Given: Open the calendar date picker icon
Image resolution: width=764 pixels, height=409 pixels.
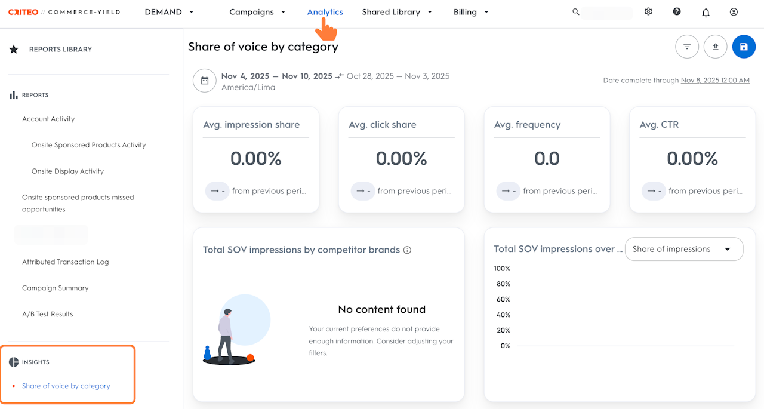Looking at the screenshot, I should [x=205, y=81].
